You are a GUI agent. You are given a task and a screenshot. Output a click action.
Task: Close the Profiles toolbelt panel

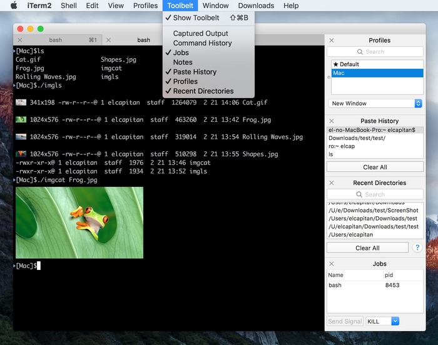coord(331,40)
